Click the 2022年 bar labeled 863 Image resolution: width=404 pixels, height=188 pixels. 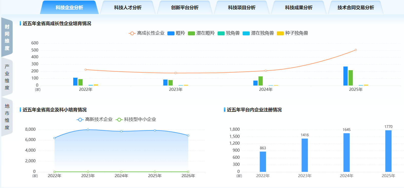[263, 162]
